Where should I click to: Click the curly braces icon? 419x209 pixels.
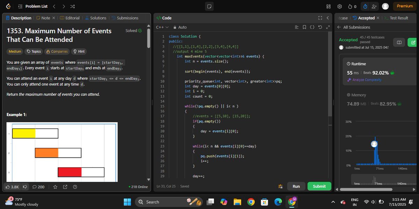(312, 27)
